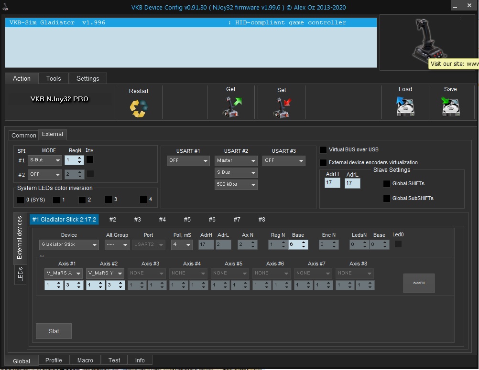This screenshot has height=370, width=479.
Task: Toggle LED 3 color inversion checkbox
Action: [108, 199]
